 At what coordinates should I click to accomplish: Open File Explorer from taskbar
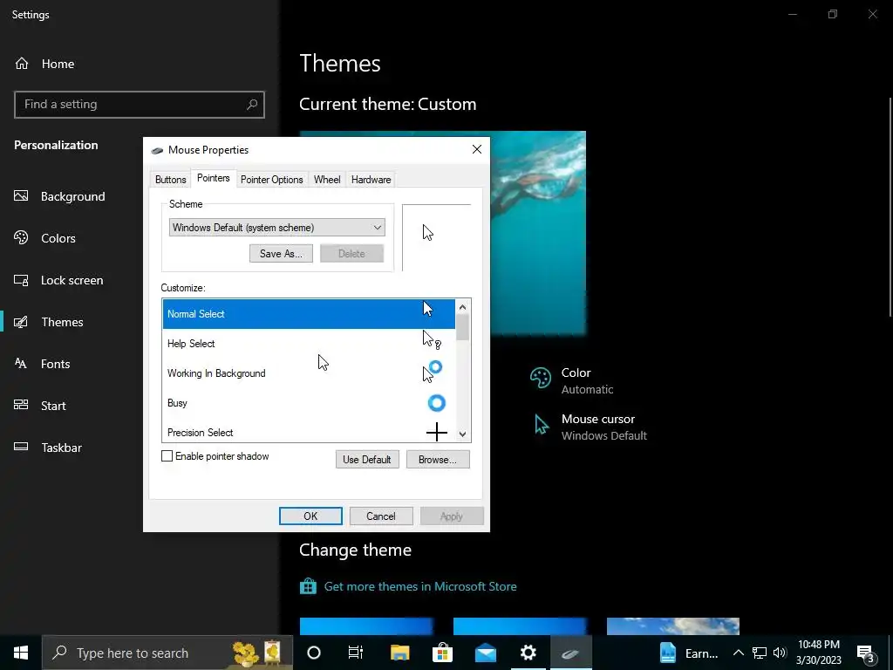(x=399, y=653)
